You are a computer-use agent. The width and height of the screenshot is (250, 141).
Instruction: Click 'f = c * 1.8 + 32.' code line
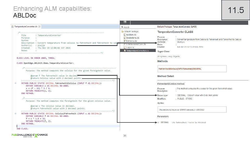pos(36,119)
